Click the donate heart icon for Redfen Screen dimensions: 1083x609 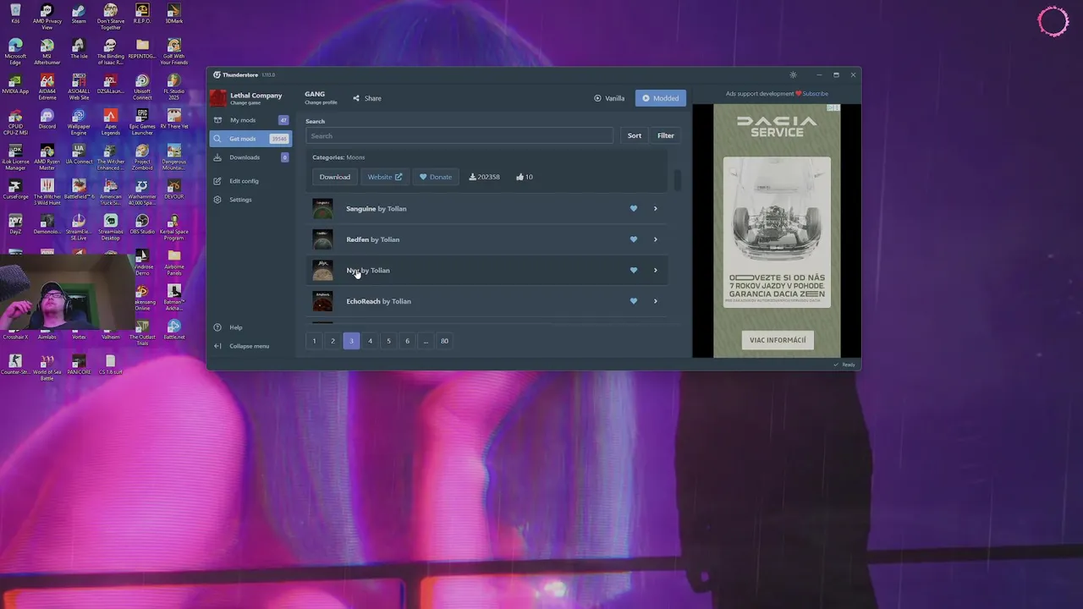click(633, 239)
